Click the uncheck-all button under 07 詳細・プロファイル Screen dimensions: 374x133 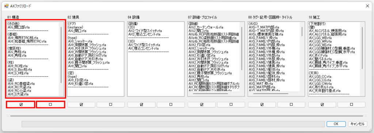coord(231,104)
